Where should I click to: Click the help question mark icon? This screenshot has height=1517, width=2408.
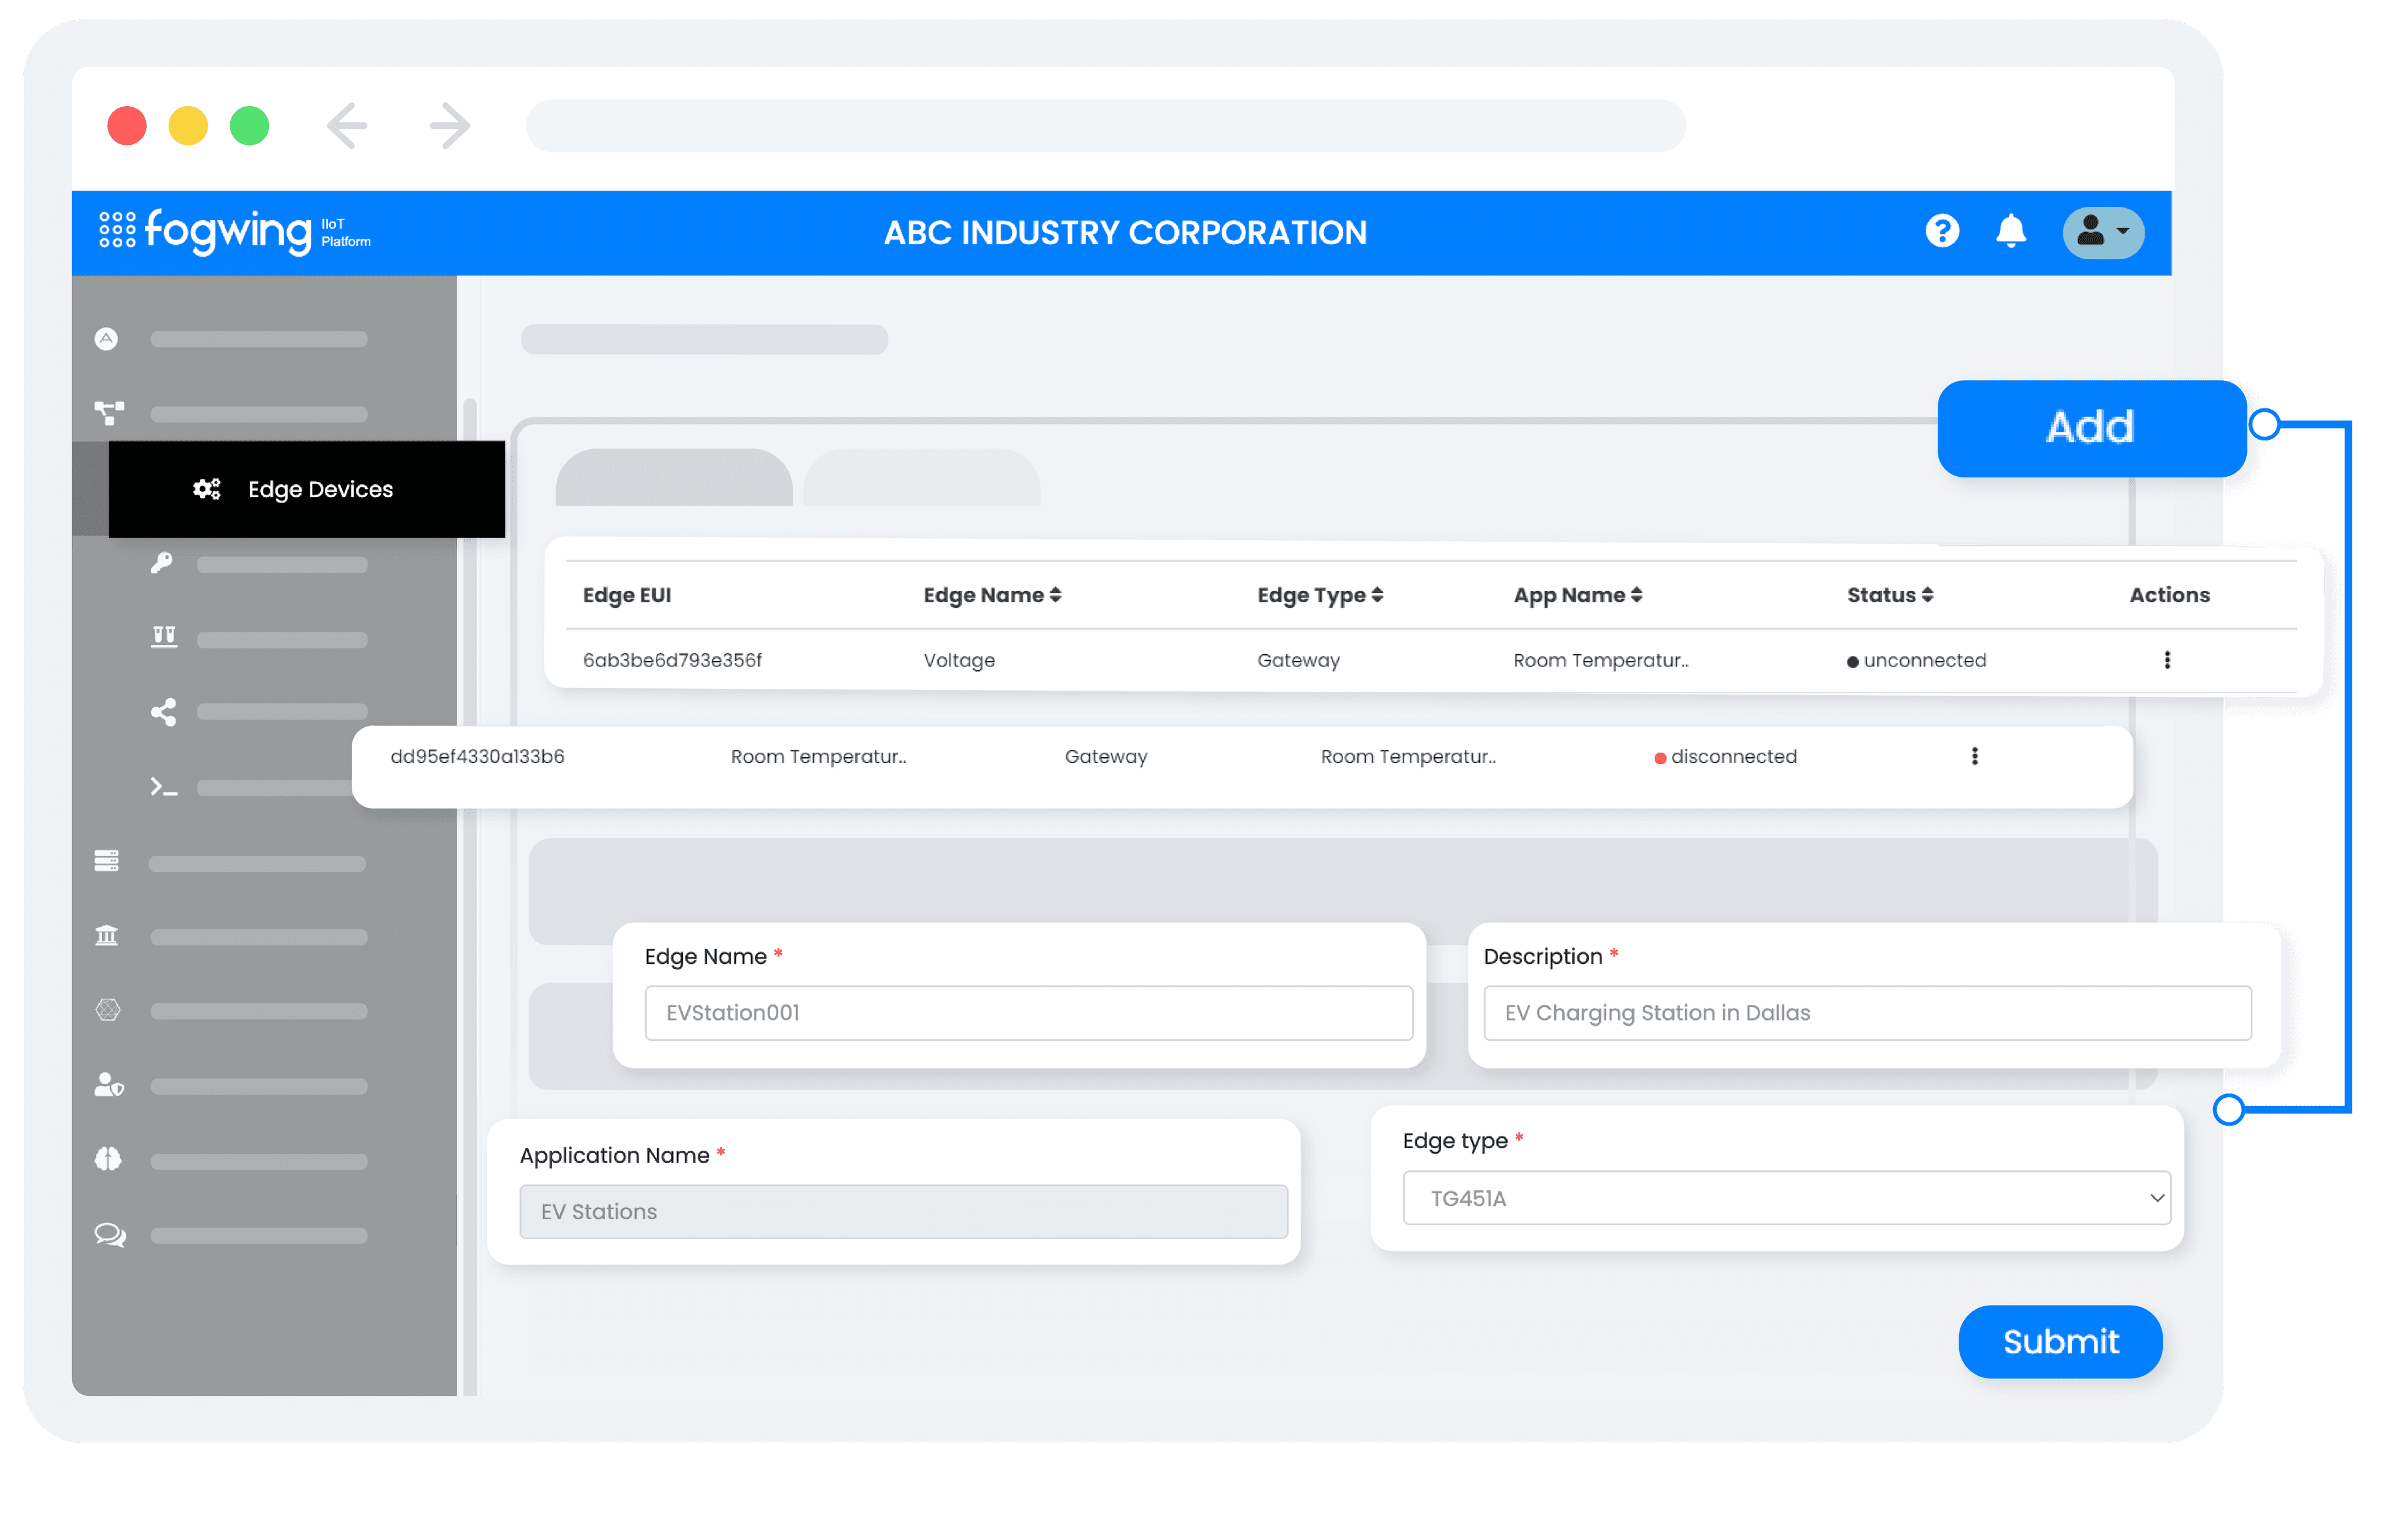[1942, 232]
